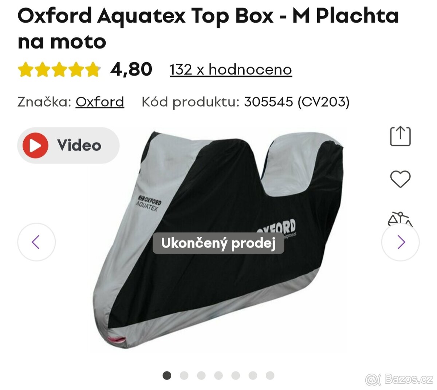The width and height of the screenshot is (437, 390).
Task: Tap the share icon
Action: point(400,136)
